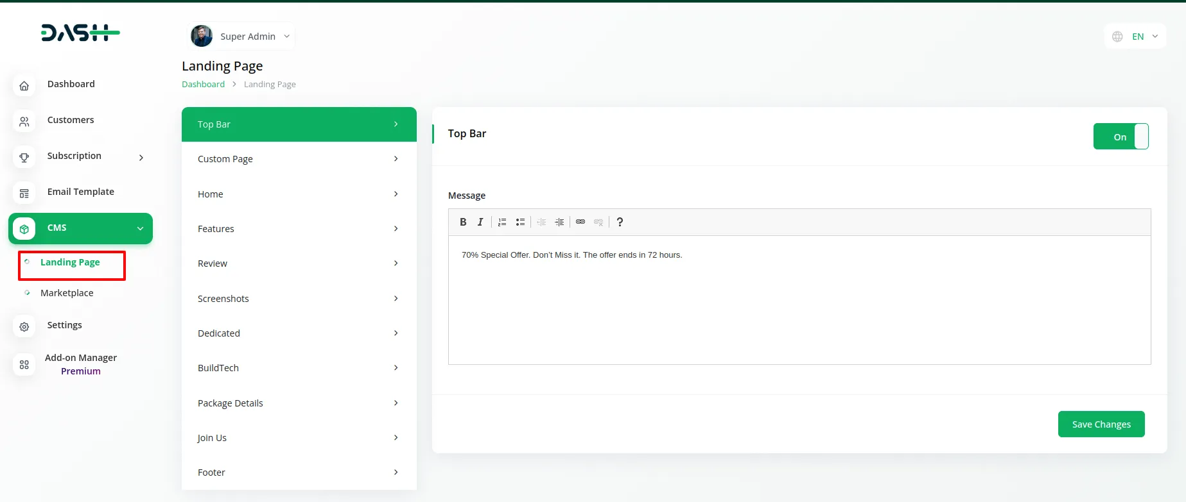The height and width of the screenshot is (502, 1186).
Task: Increase indent in the editor toolbar
Action: pyautogui.click(x=559, y=222)
